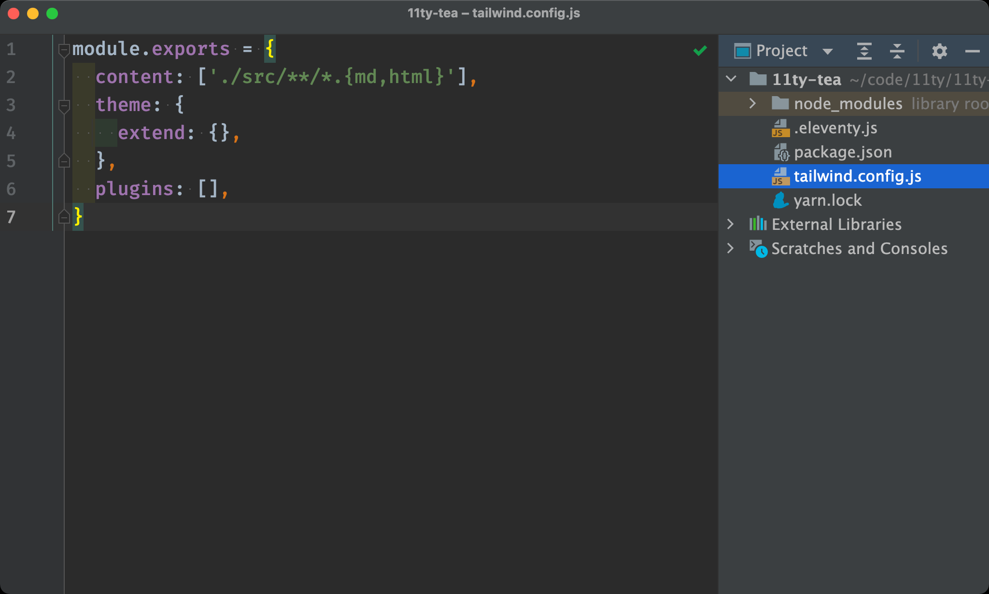Click line number 1 in the gutter
Viewport: 989px width, 594px height.
(11, 49)
